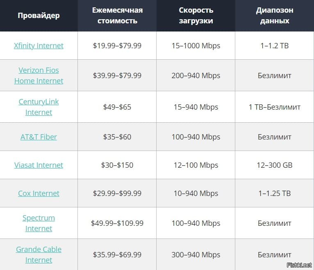Click the Диапозон данных column header
Image resolution: width=314 pixels, height=270 pixels.
coord(275,16)
